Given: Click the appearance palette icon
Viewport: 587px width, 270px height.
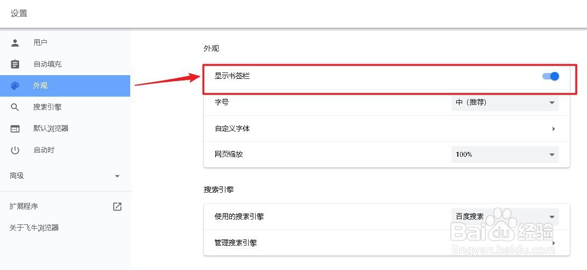Looking at the screenshot, I should [15, 85].
